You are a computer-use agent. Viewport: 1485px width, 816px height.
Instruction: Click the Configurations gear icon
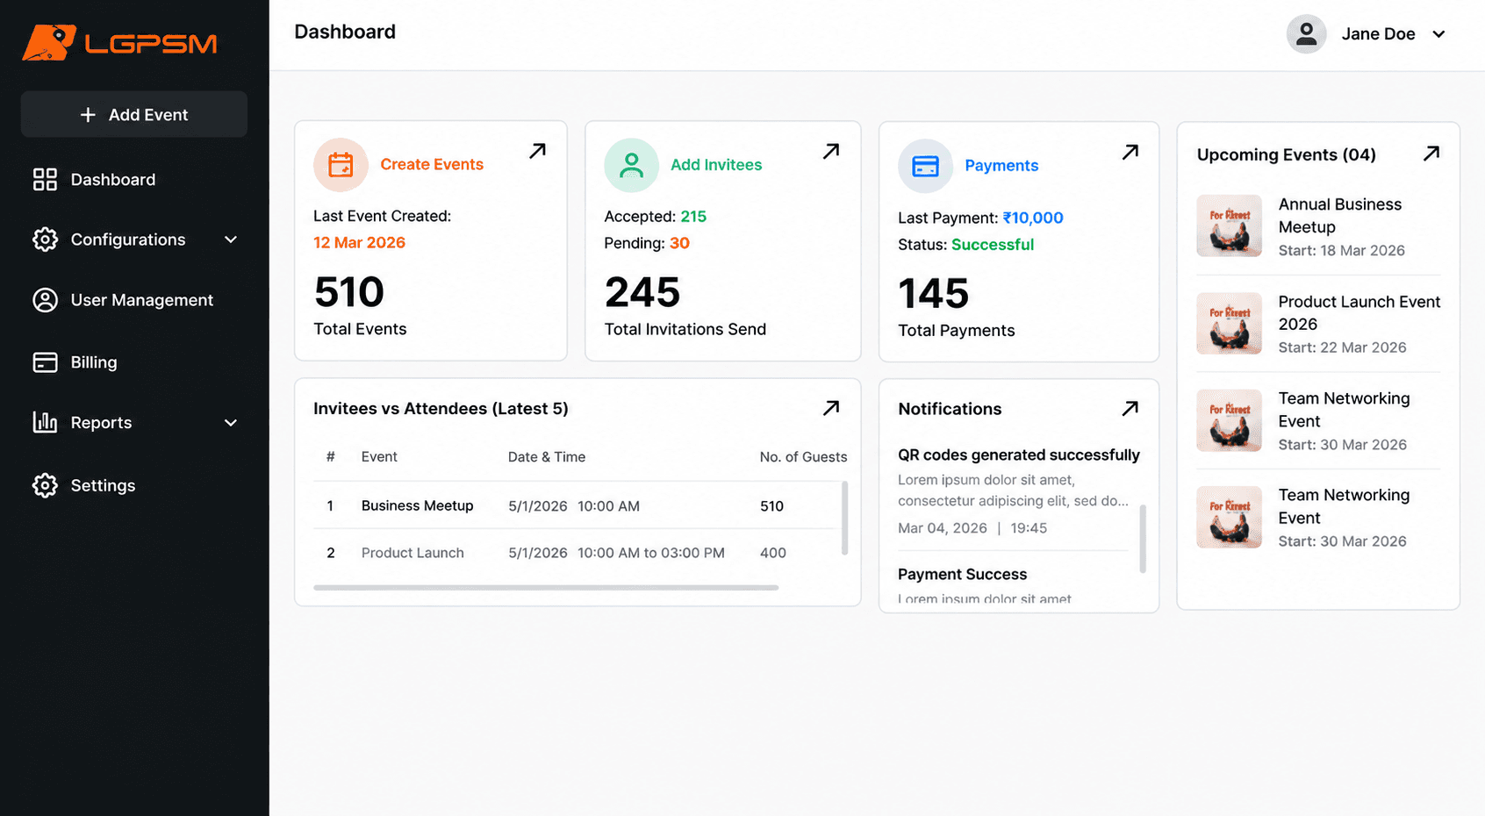pyautogui.click(x=45, y=240)
